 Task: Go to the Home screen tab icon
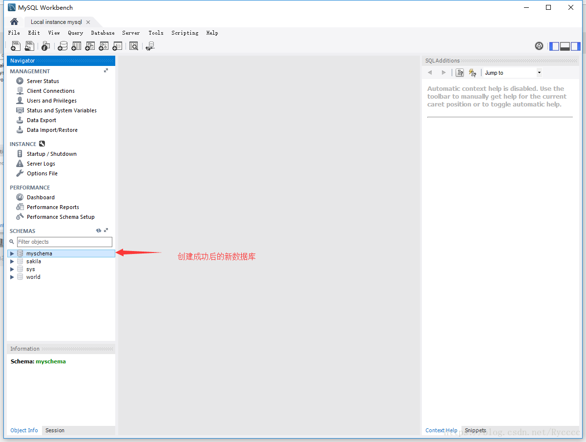pyautogui.click(x=14, y=21)
